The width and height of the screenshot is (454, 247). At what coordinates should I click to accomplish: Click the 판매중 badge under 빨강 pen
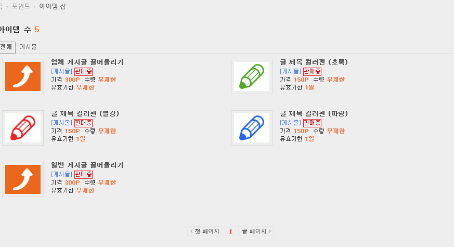[83, 123]
